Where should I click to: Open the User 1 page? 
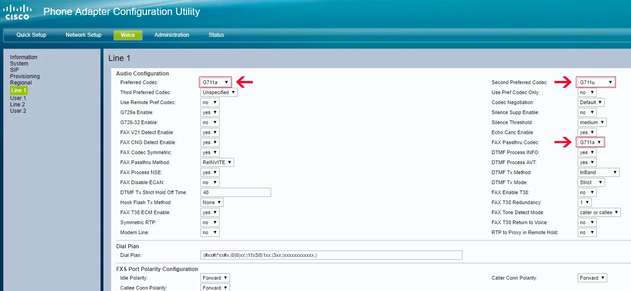click(x=18, y=98)
